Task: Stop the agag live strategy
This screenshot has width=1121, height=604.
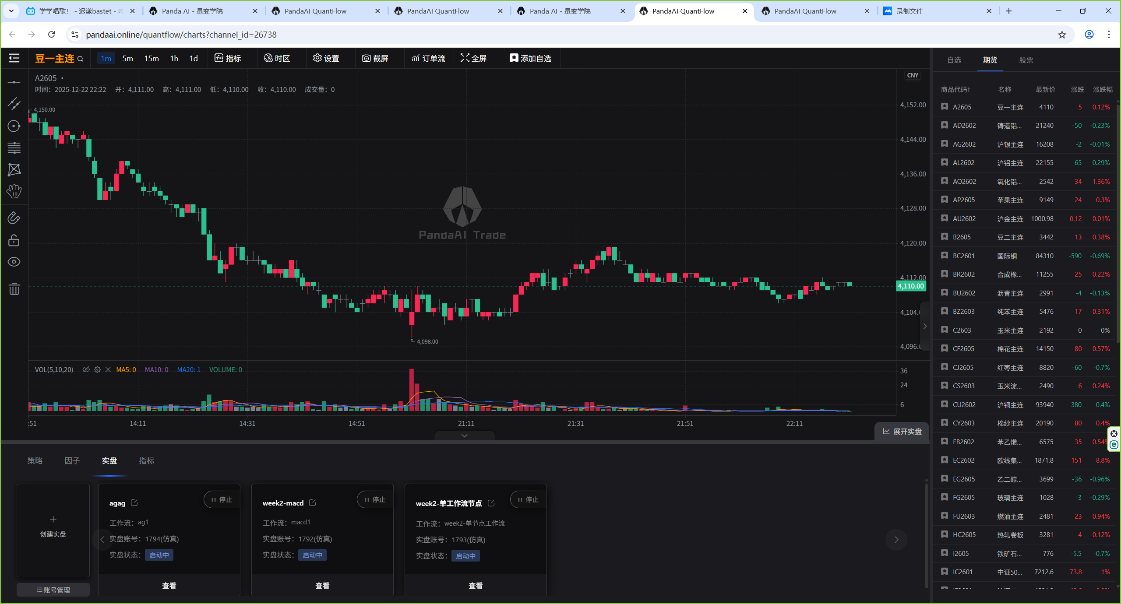Action: click(222, 500)
